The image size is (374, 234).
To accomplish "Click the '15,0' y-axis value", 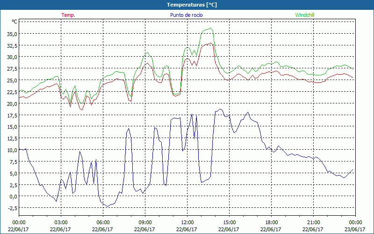I will click(12, 127).
